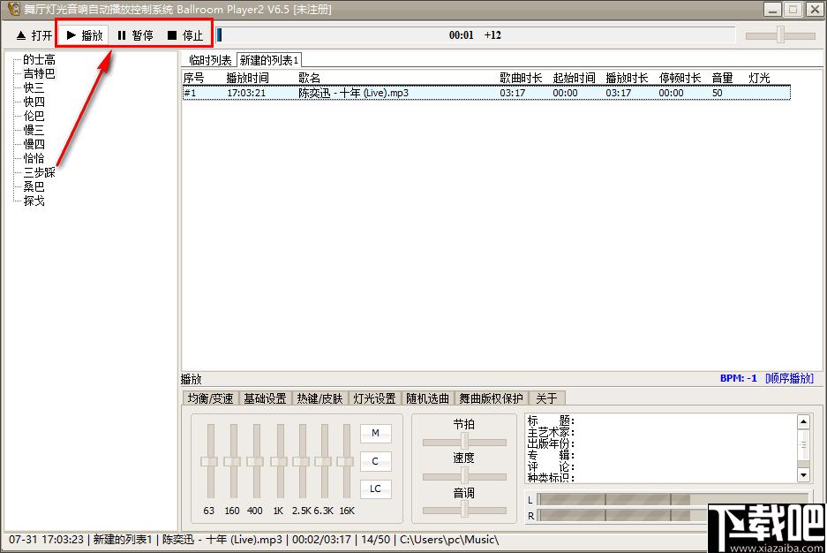Click the playback progress bar
The height and width of the screenshot is (553, 827).
click(x=475, y=35)
